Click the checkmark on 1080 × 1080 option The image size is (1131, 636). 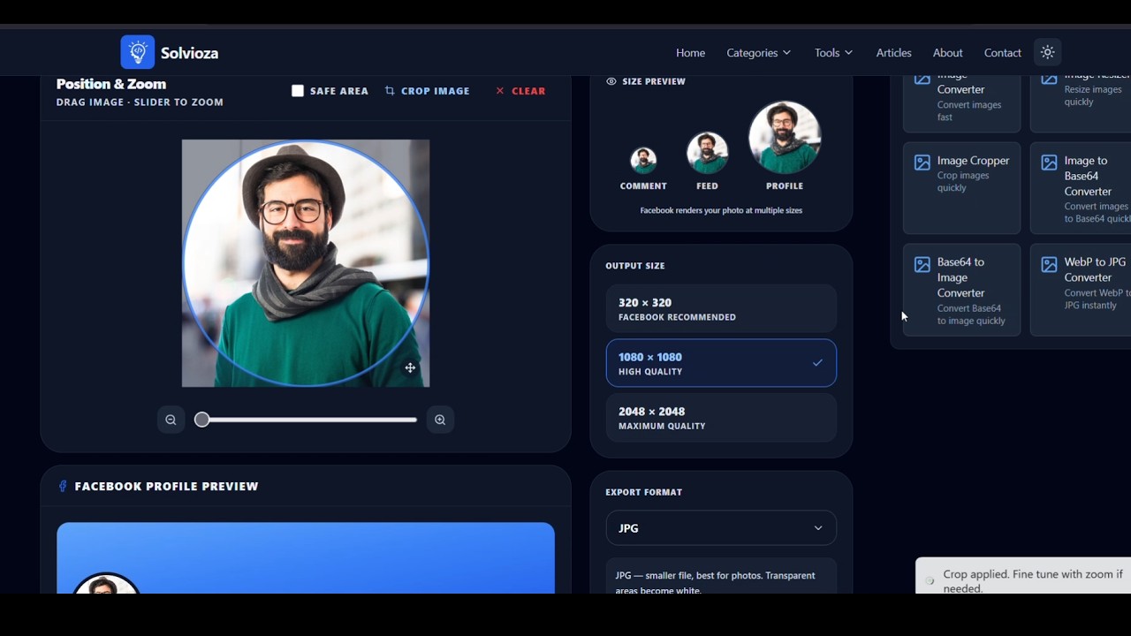click(x=817, y=363)
